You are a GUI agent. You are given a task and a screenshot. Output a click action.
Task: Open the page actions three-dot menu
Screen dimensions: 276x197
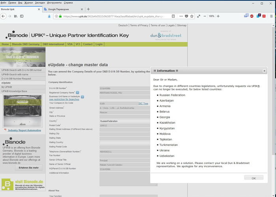(180, 16)
